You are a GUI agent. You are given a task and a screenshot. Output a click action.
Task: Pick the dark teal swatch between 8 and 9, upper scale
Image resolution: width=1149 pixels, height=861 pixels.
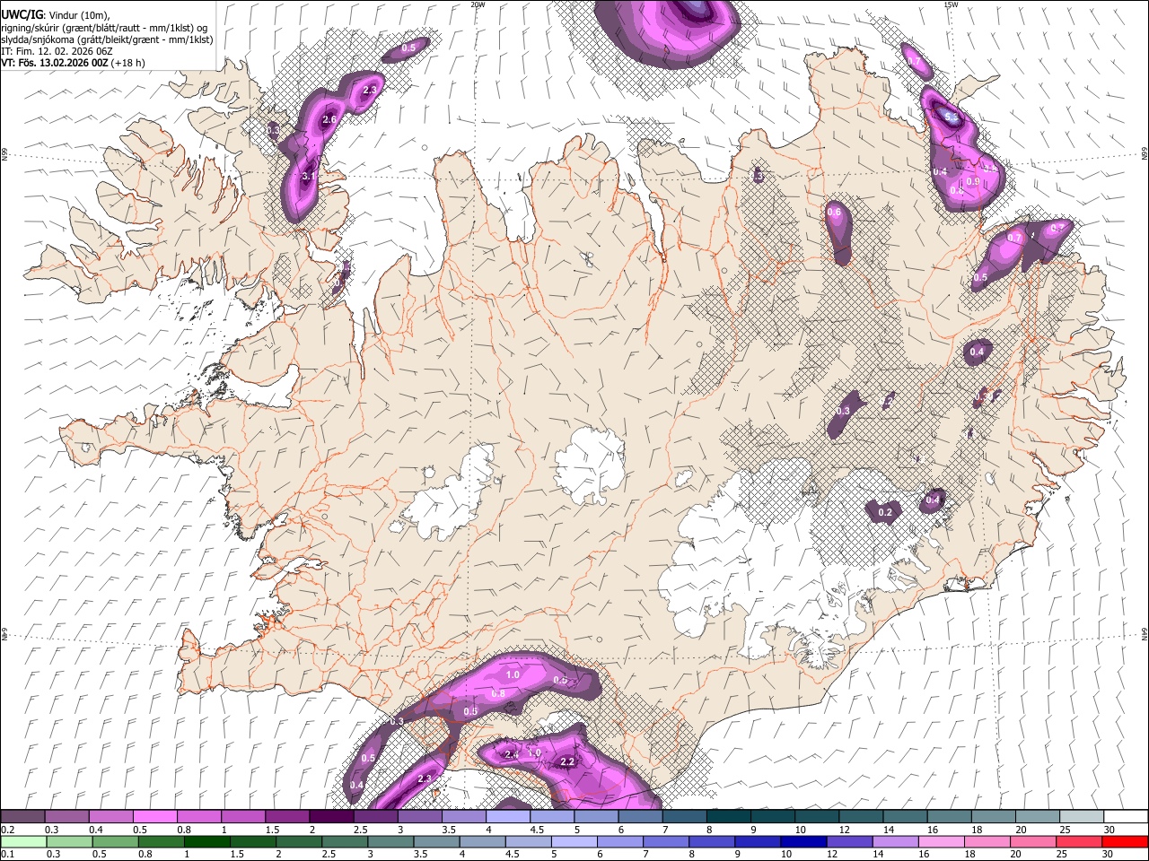tap(728, 817)
